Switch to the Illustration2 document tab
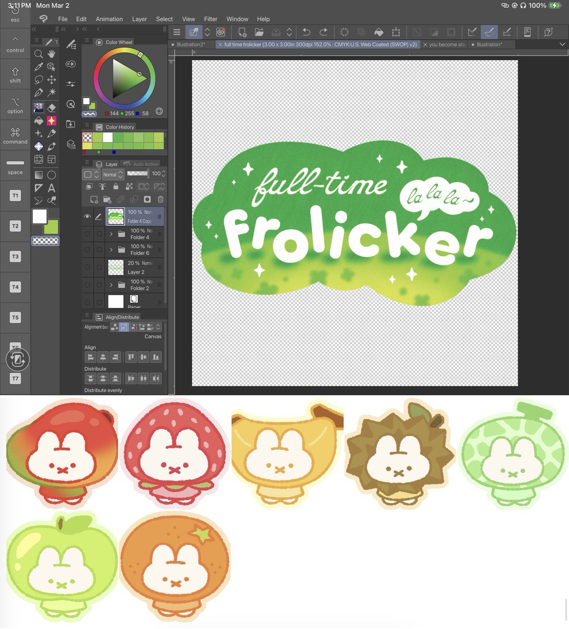 [191, 44]
